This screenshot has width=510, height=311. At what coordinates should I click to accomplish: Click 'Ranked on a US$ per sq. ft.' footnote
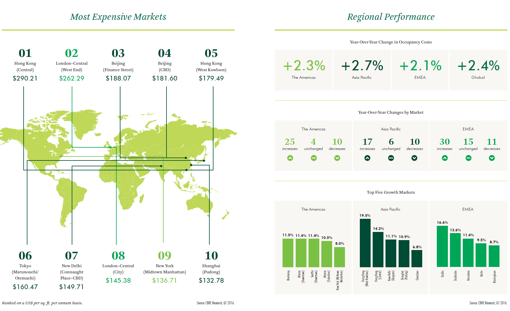pyautogui.click(x=42, y=303)
